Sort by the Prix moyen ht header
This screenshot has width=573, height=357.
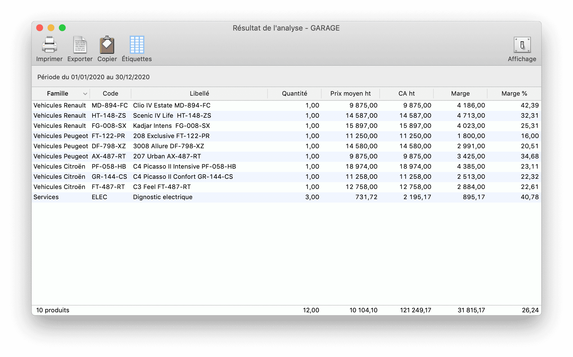click(x=350, y=94)
